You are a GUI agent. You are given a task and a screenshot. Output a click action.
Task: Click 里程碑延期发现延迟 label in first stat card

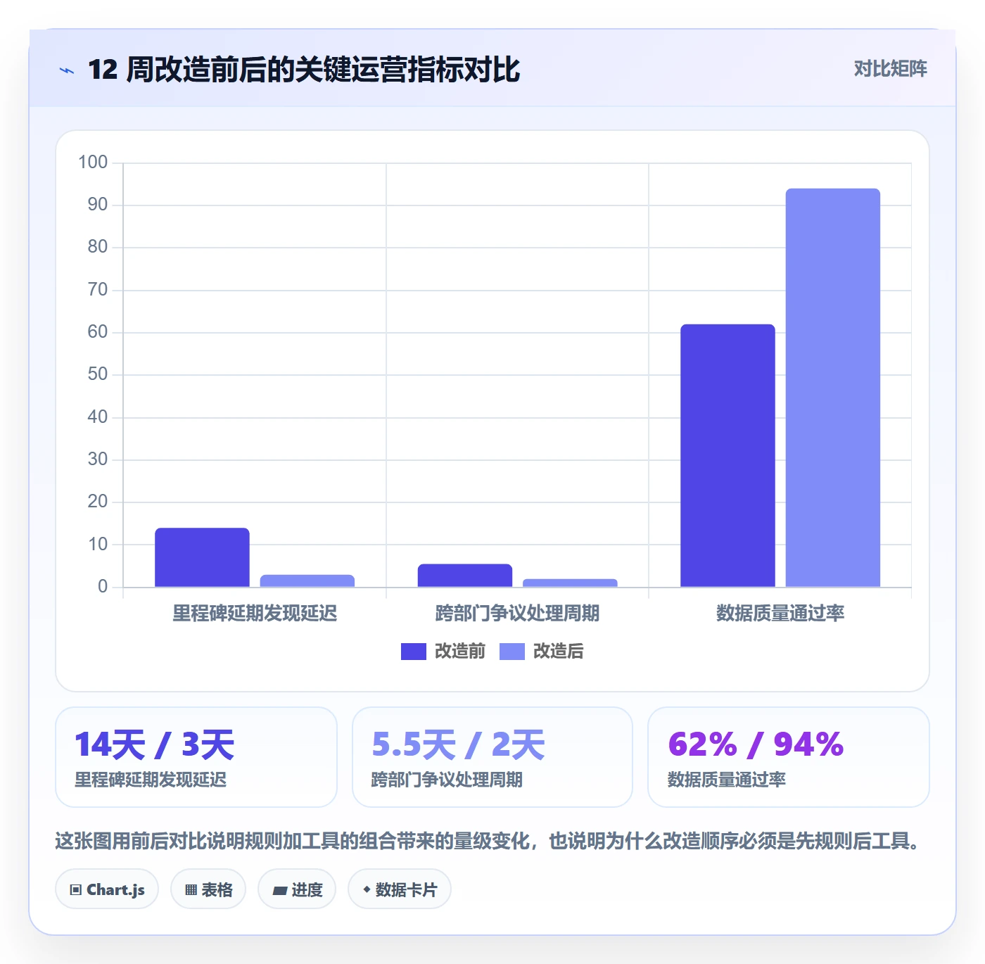pyautogui.click(x=151, y=780)
